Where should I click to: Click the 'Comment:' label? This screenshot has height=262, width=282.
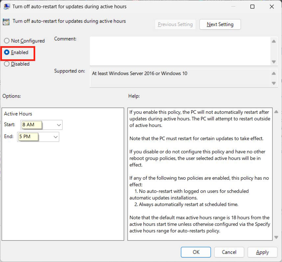65,39
